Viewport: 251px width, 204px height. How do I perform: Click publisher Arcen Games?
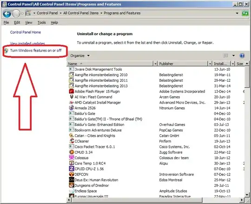click(170, 97)
